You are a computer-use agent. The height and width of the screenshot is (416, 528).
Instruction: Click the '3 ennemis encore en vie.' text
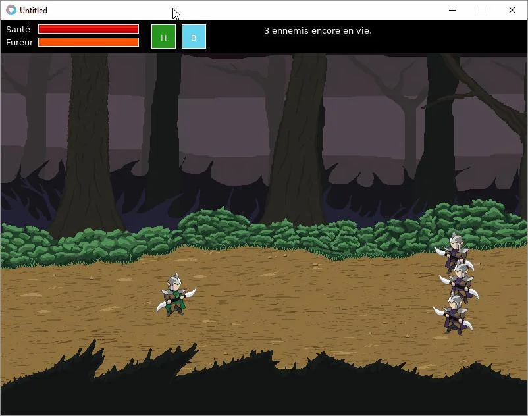coord(318,31)
